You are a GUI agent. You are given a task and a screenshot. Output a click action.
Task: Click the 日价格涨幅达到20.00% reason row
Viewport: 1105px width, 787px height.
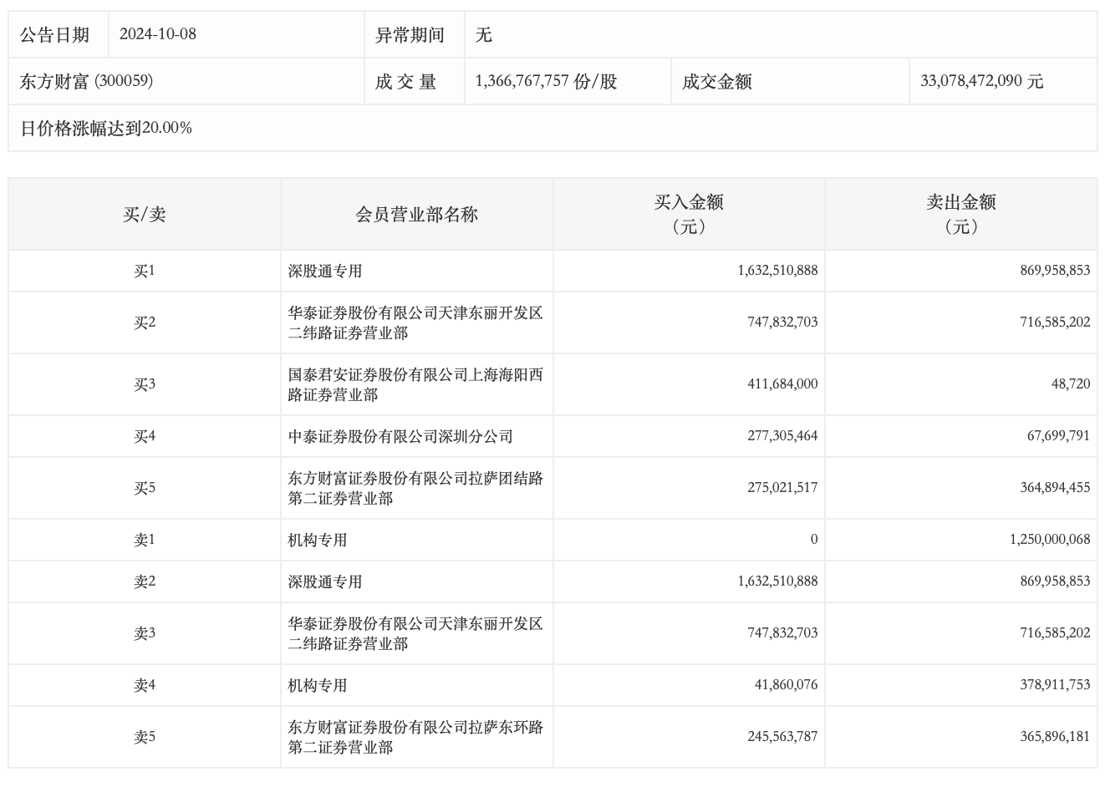pos(106,128)
